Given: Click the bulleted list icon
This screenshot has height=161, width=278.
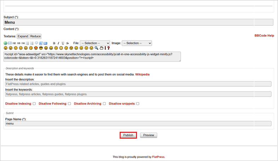Looking at the screenshot, I should click(27, 43).
